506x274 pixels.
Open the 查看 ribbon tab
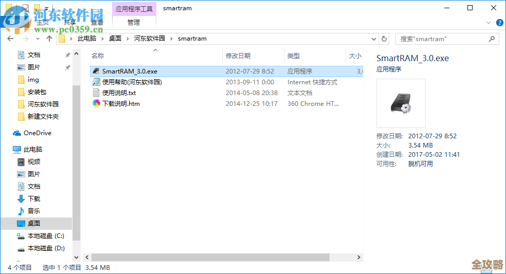coord(97,22)
